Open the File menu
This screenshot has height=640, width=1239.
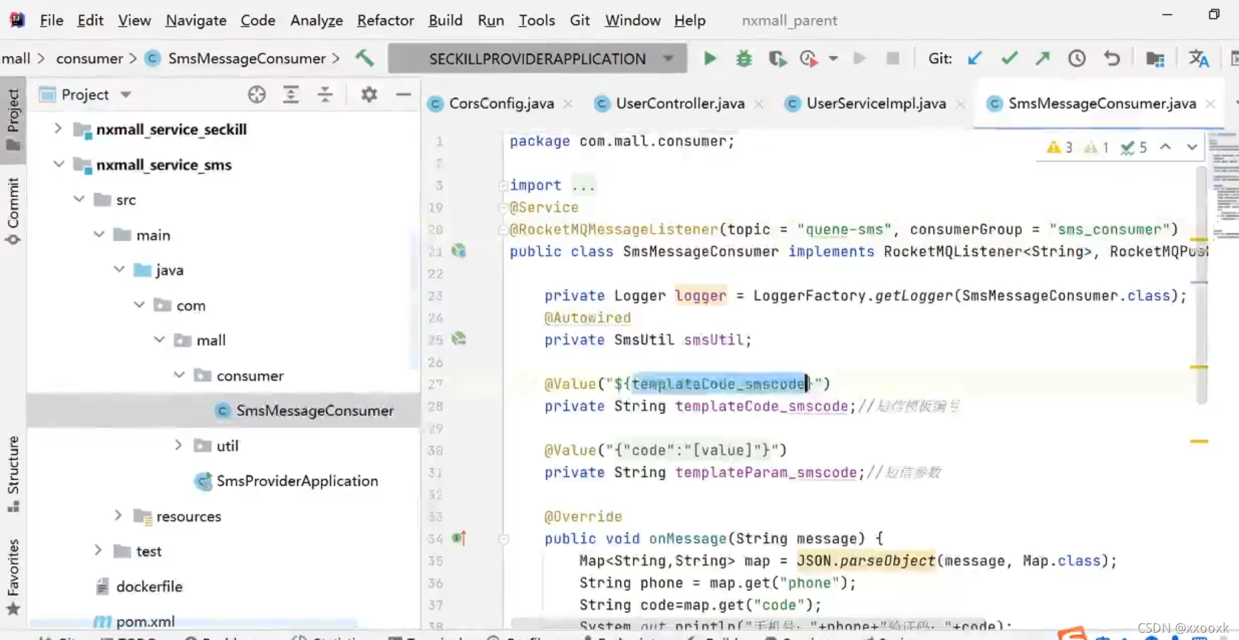pyautogui.click(x=52, y=20)
